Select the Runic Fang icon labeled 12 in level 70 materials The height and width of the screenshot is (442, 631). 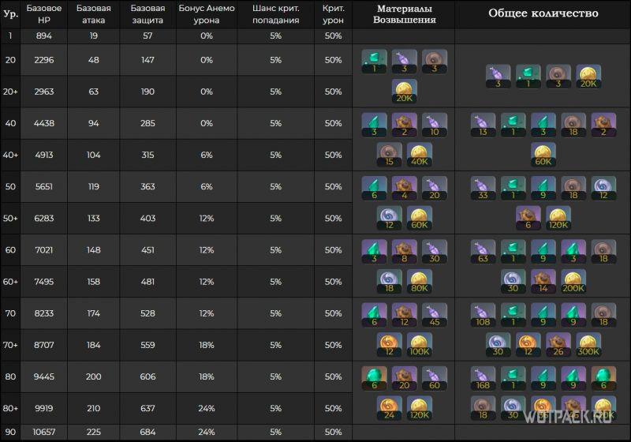click(x=404, y=315)
